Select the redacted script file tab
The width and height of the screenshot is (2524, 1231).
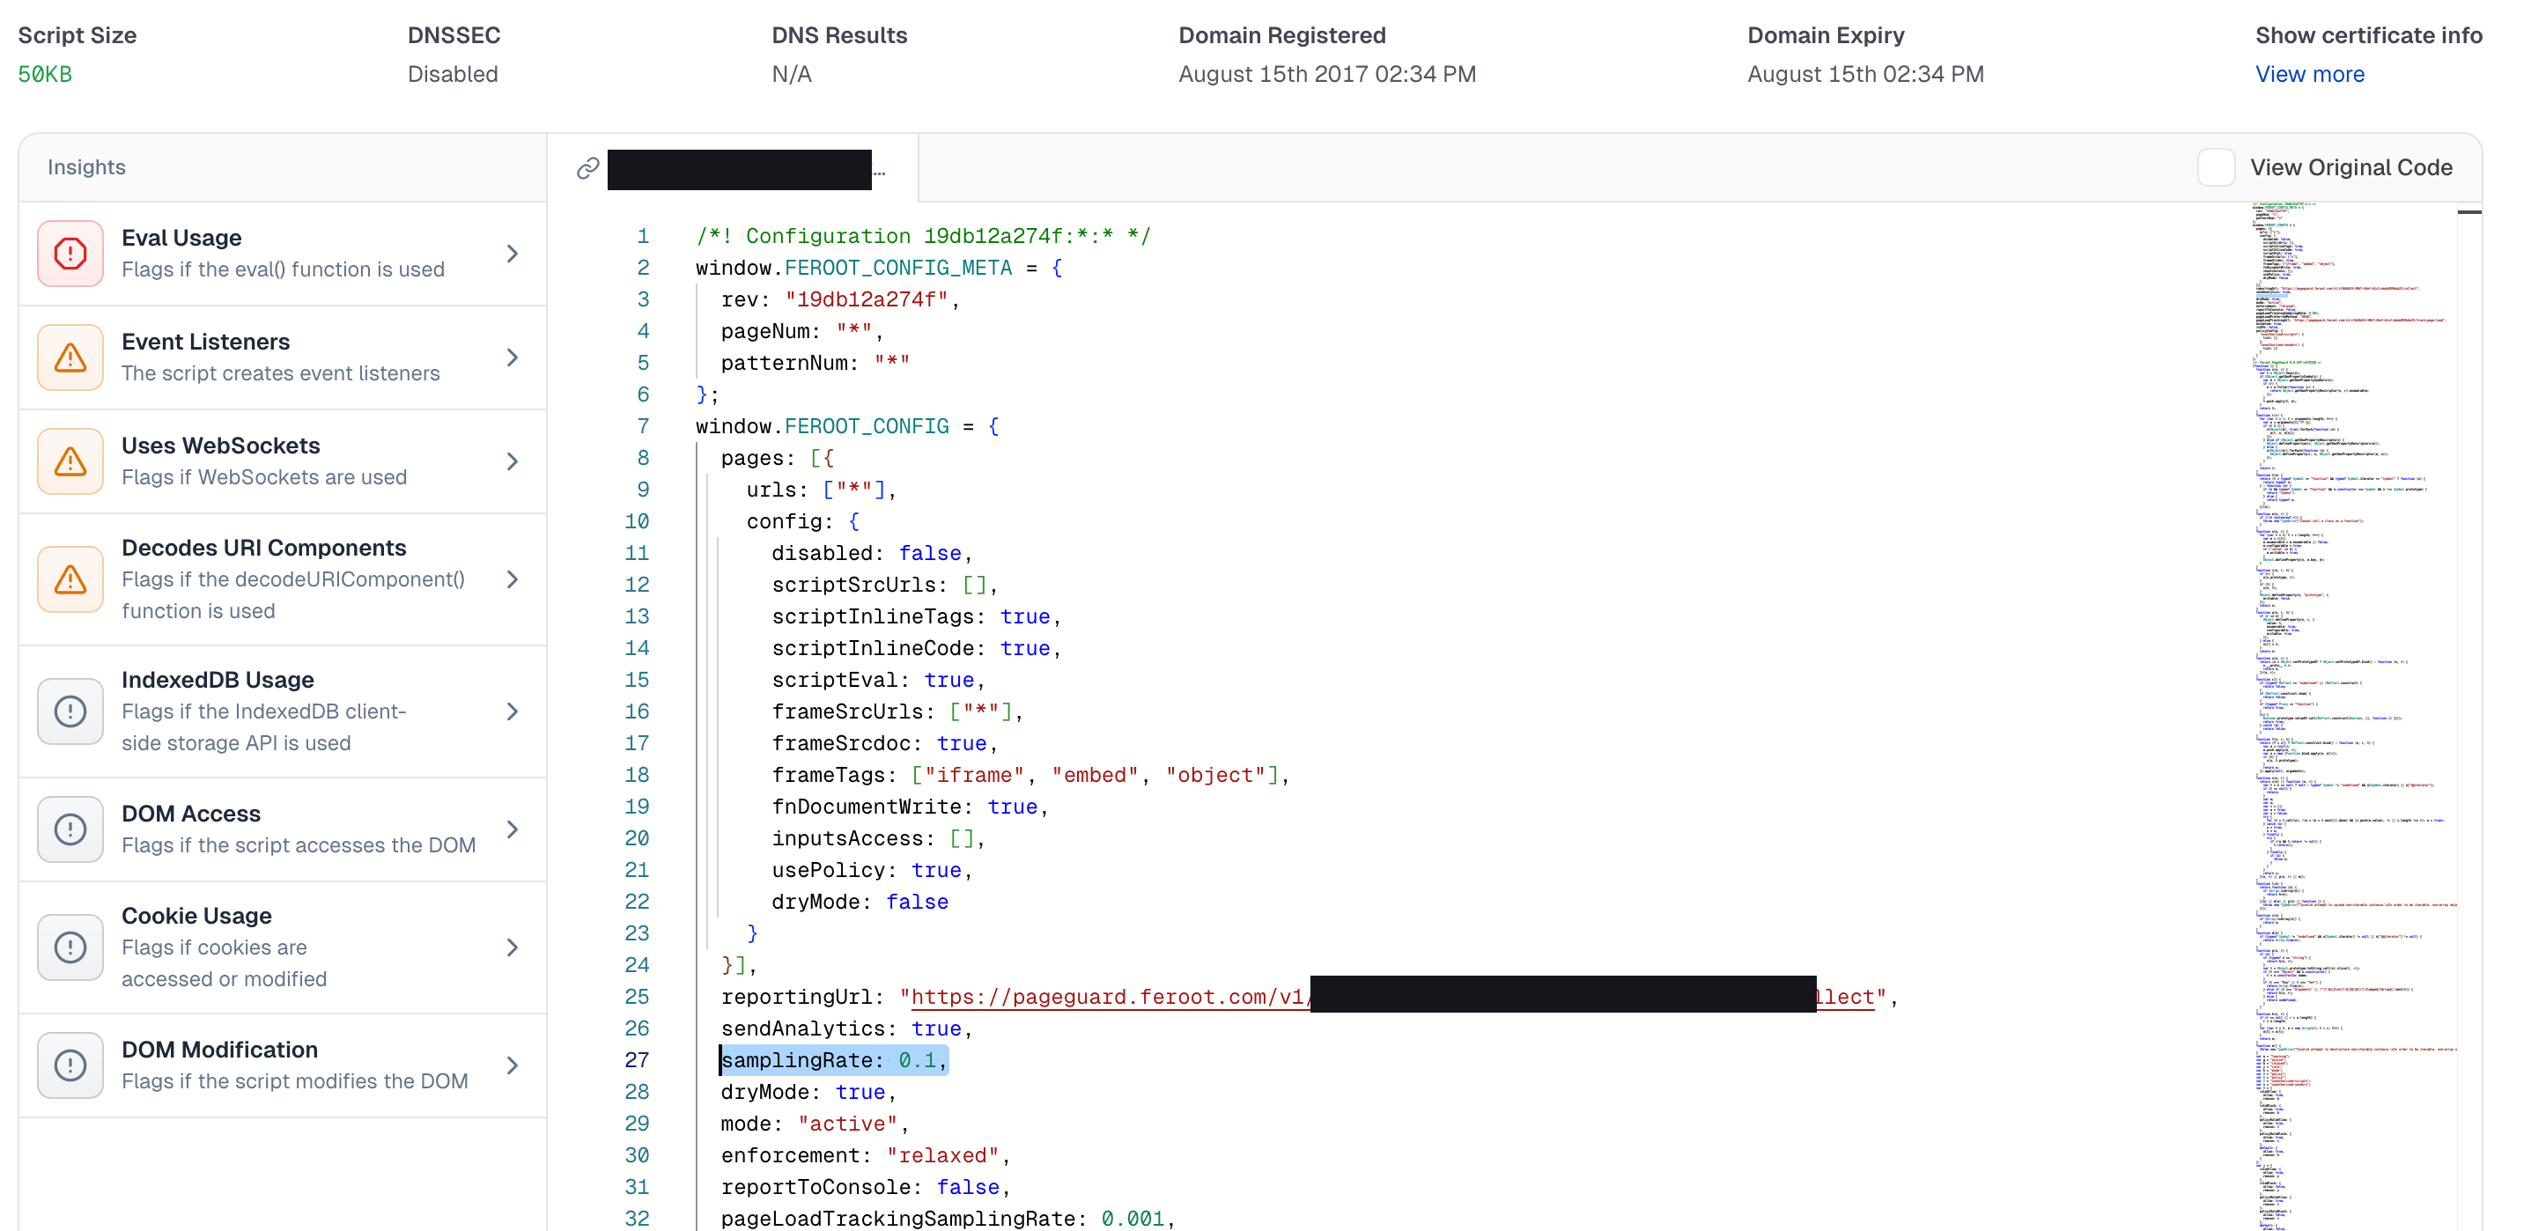[733, 168]
